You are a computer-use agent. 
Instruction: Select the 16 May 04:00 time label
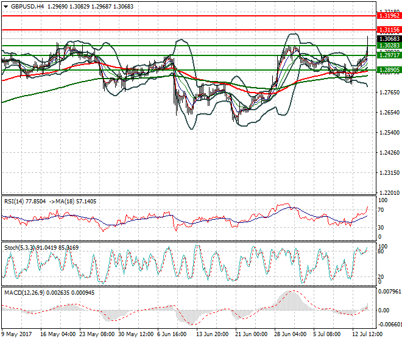pos(58,334)
